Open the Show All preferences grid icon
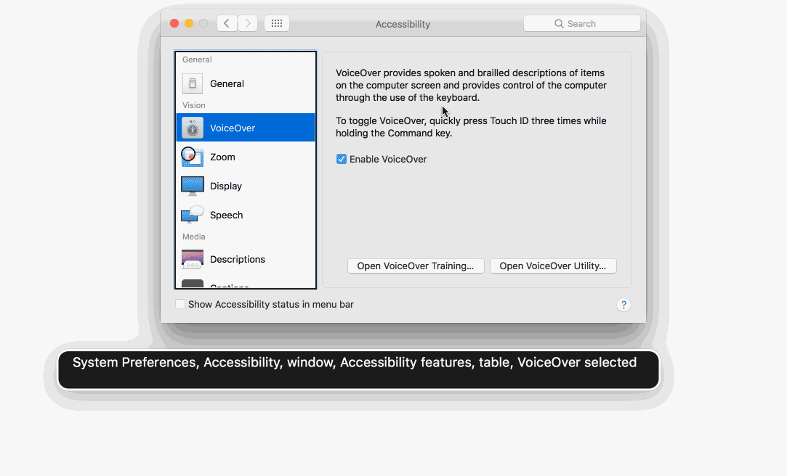The image size is (787, 476). pos(276,22)
